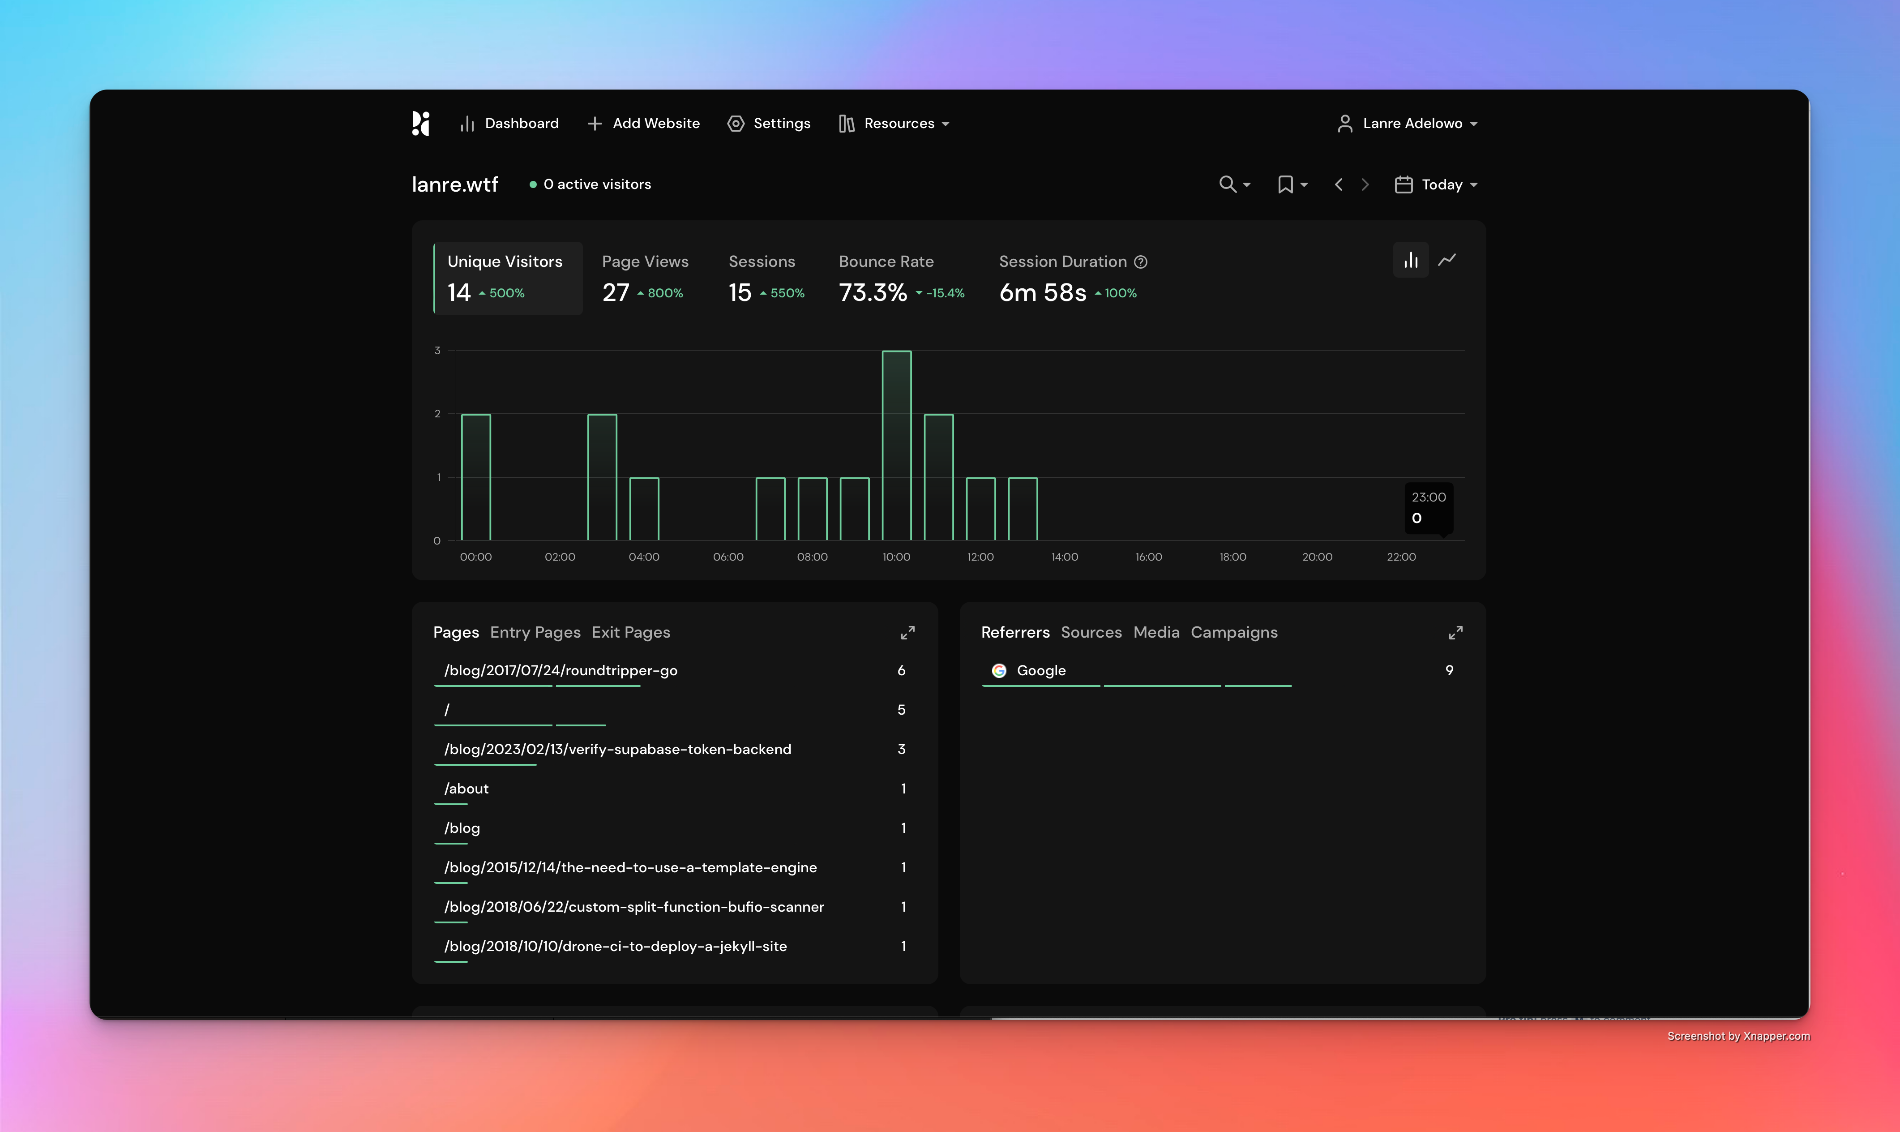This screenshot has height=1132, width=1900.
Task: Click the /blog page row
Action: pos(675,828)
